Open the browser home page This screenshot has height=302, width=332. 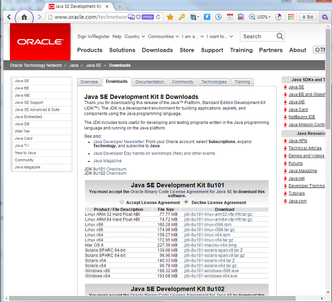click(x=24, y=17)
